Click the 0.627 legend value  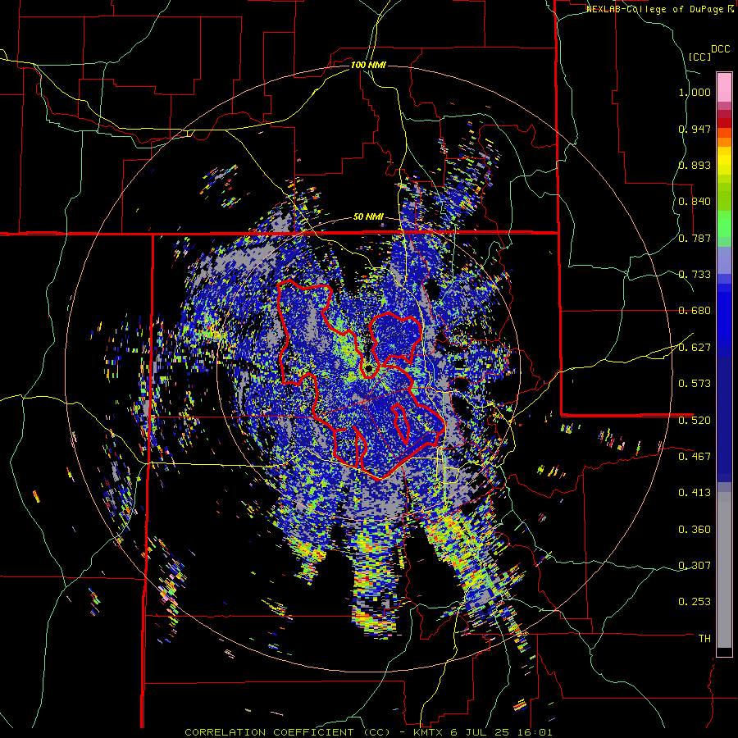pos(695,348)
